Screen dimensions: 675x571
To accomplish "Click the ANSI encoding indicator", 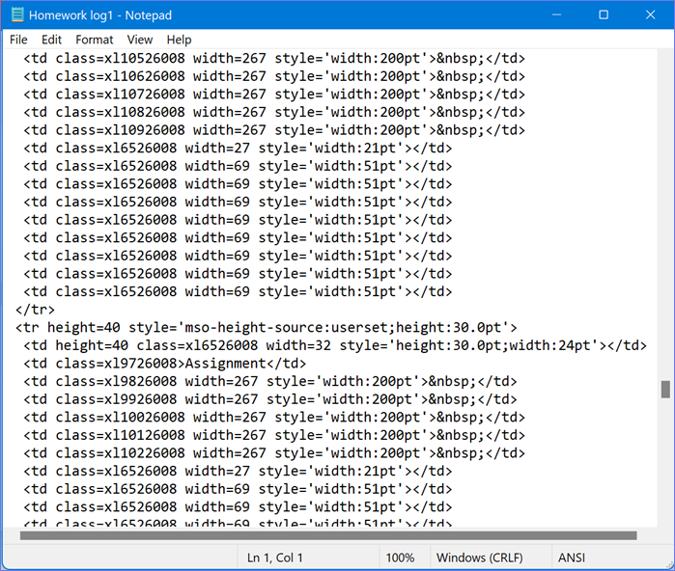I will [x=574, y=557].
